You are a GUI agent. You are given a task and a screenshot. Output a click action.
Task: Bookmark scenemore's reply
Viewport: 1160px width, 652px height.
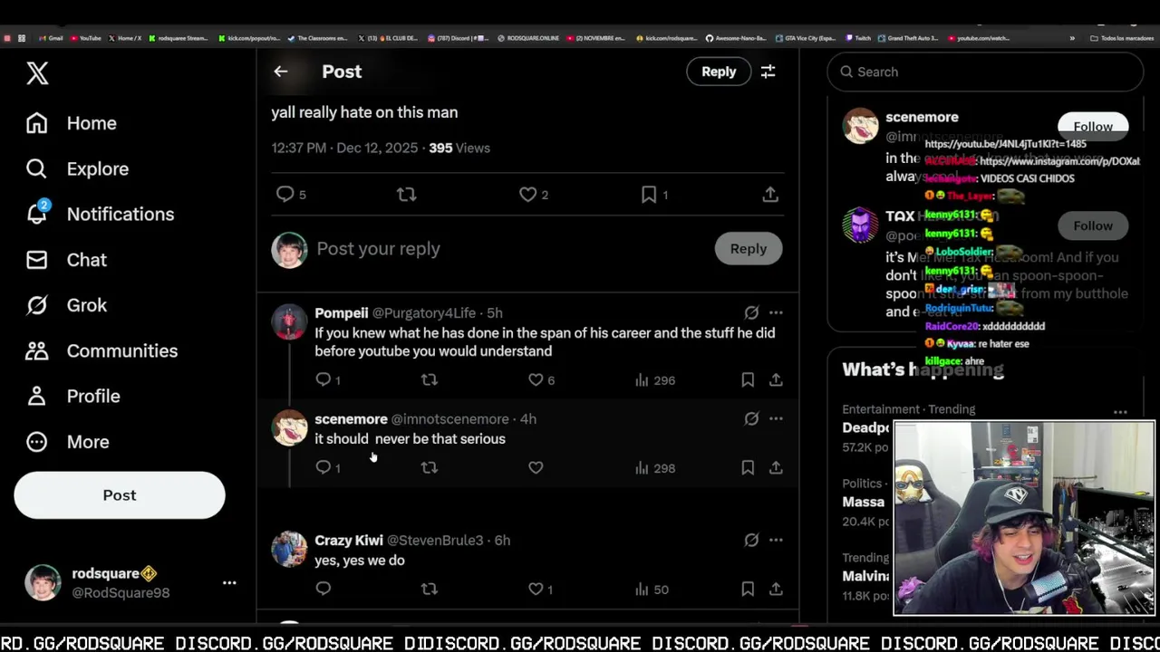[748, 467]
